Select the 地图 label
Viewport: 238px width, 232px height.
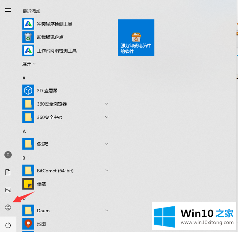41,224
